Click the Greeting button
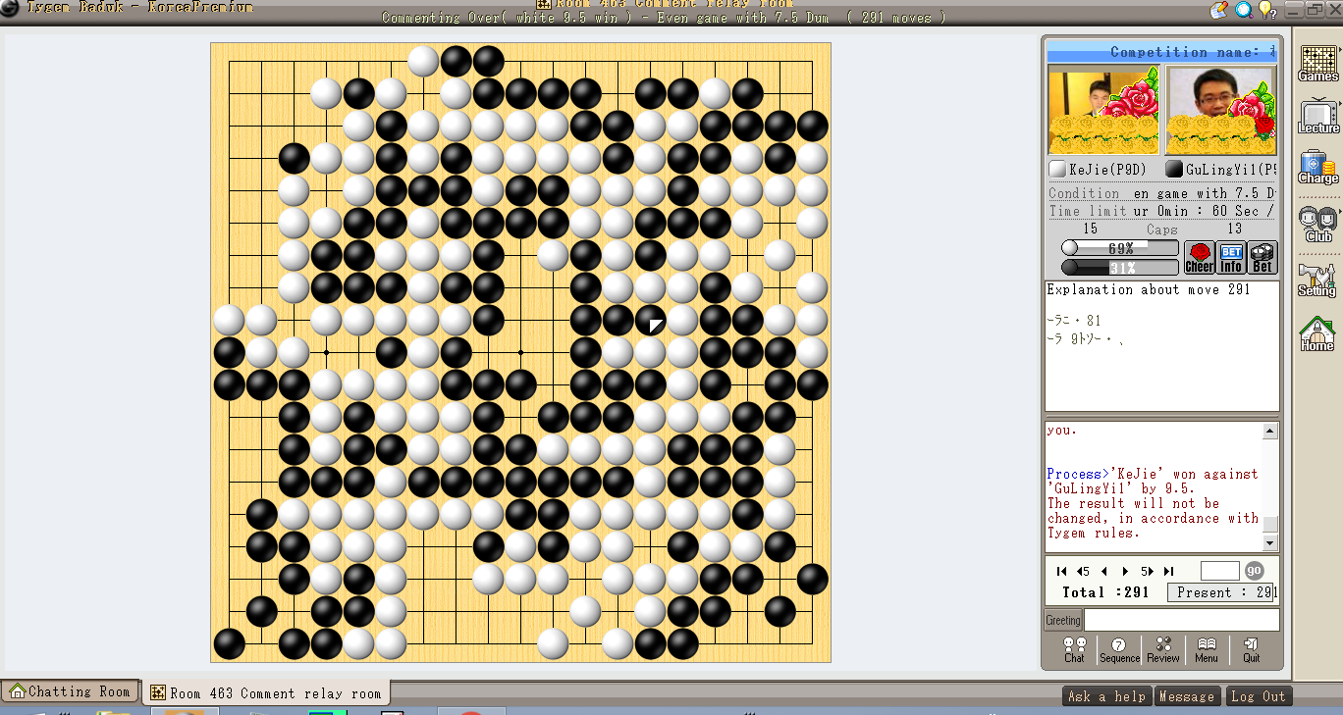 click(x=1062, y=620)
